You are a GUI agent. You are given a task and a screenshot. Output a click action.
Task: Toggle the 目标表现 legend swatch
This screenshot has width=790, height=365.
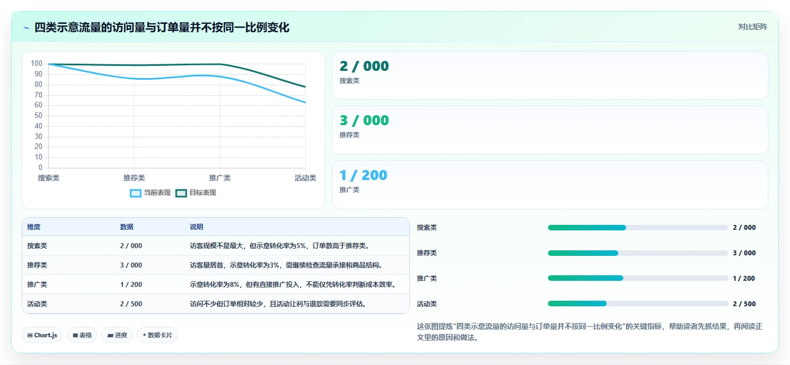click(x=181, y=193)
